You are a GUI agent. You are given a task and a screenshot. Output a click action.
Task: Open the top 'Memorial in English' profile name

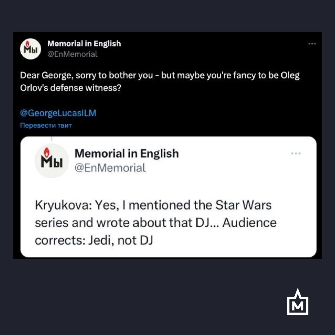[84, 44]
